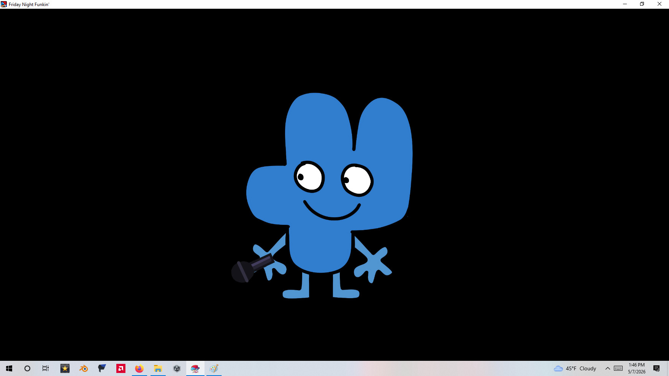Open the Windows Start menu

[x=9, y=368]
